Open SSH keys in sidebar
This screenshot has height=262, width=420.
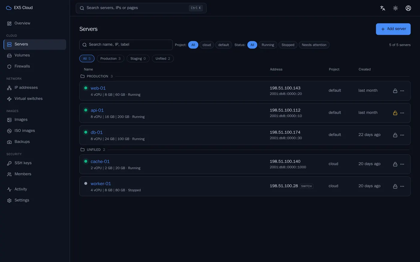coord(35,163)
